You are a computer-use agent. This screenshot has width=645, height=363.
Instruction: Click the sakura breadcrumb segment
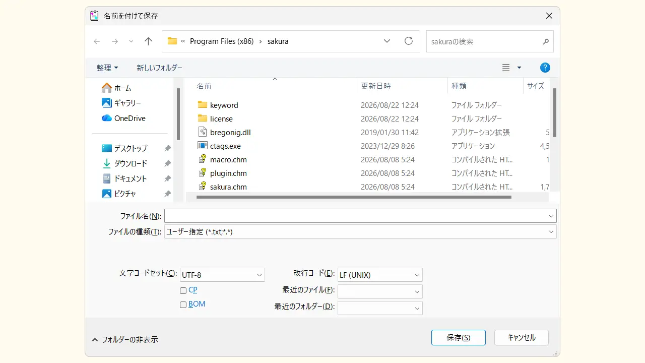pyautogui.click(x=278, y=41)
